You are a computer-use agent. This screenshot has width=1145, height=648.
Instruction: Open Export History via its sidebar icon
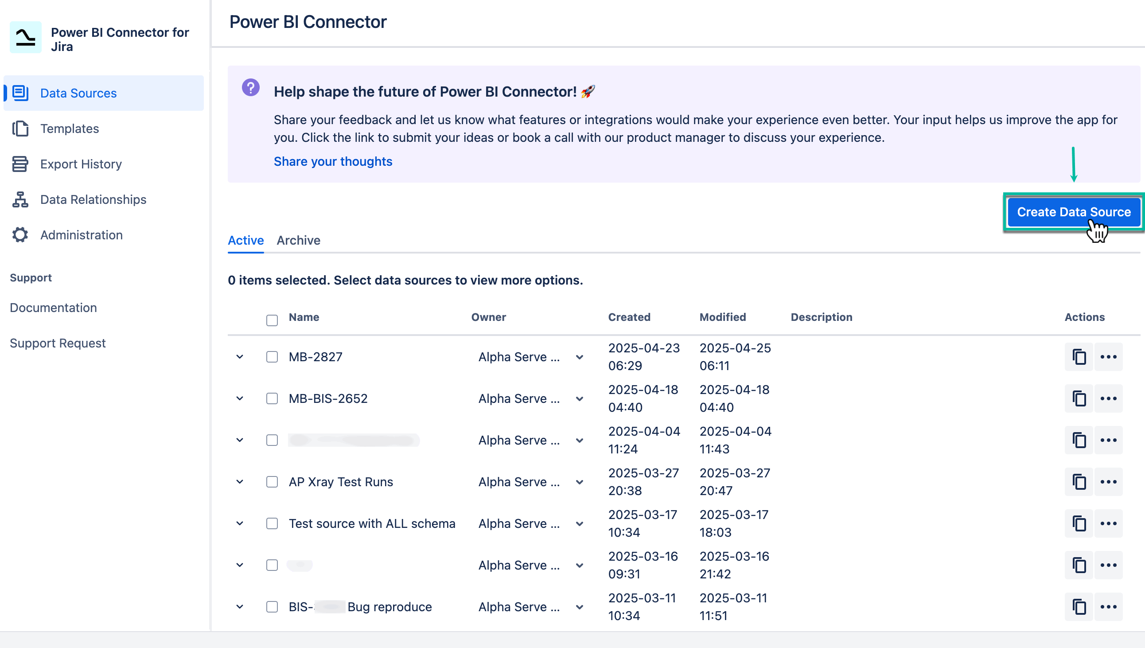(x=20, y=164)
